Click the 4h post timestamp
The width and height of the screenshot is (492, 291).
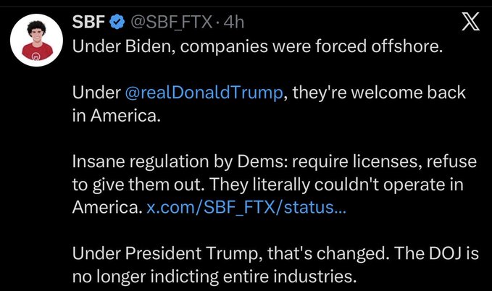point(234,23)
